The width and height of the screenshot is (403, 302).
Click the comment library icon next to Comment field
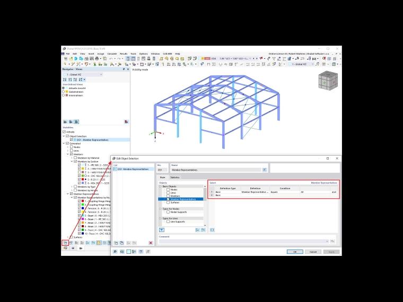click(x=332, y=241)
